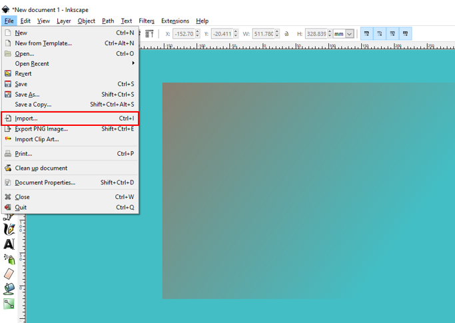The image size is (455, 323).
Task: Click the Quit icon in File menu
Action: pyautogui.click(x=8, y=207)
